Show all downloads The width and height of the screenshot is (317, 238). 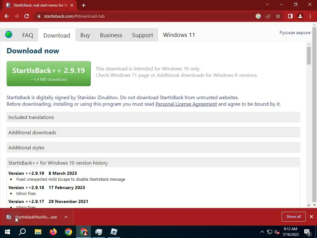pyautogui.click(x=293, y=217)
